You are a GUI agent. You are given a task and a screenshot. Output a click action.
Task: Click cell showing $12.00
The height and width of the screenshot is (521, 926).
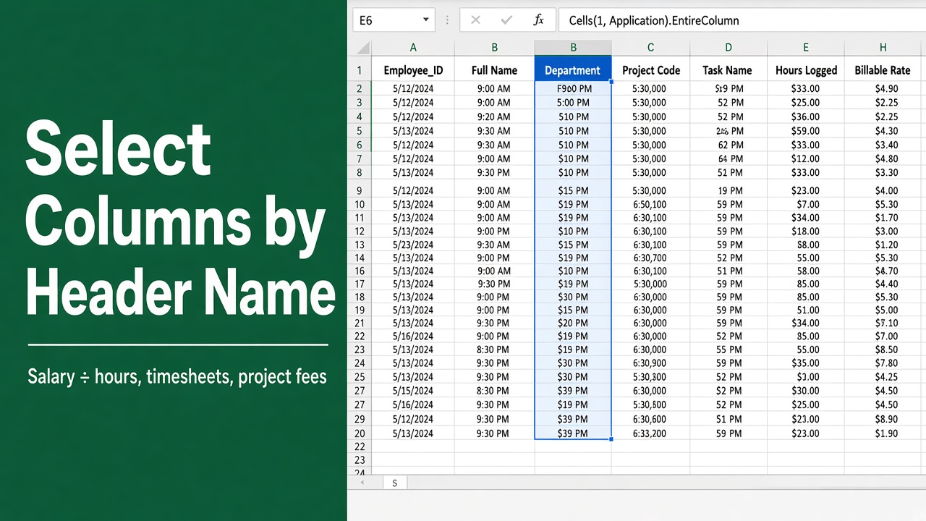click(805, 158)
